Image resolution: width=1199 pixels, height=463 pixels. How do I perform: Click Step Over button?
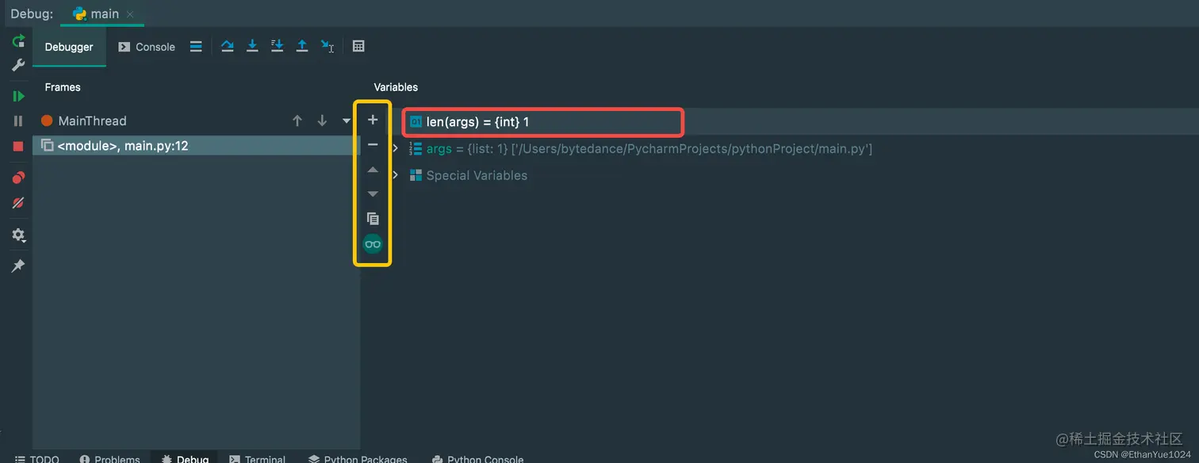(228, 46)
